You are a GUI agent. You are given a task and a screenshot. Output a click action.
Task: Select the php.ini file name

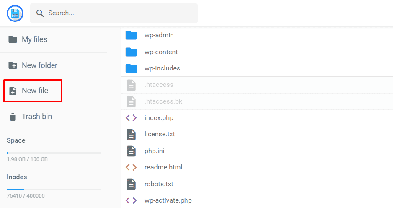(x=155, y=151)
